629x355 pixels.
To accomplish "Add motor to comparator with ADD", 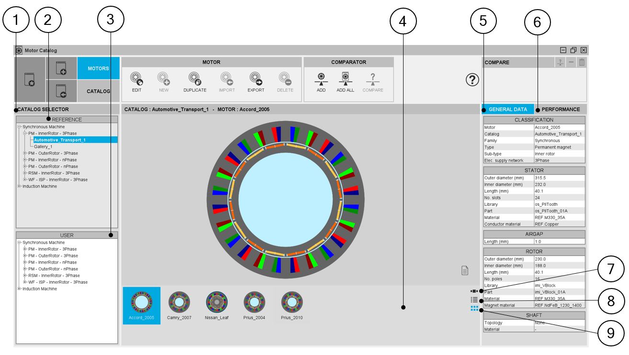I will (321, 79).
